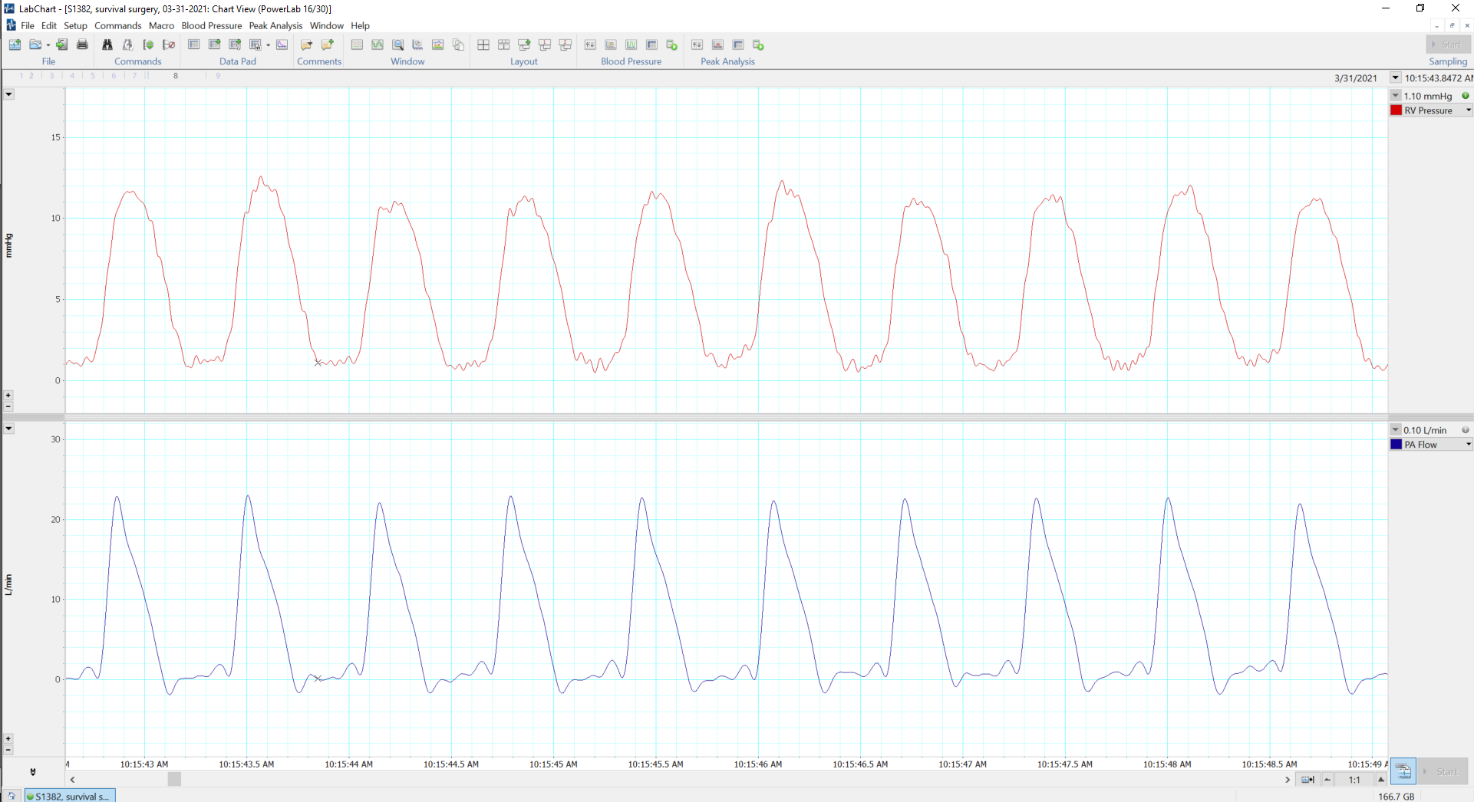Open the RV Pressure channel dropdown
Image resolution: width=1474 pixels, height=802 pixels.
tap(1469, 110)
